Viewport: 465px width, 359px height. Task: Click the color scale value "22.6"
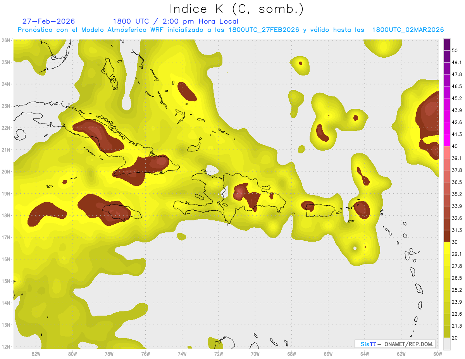(456, 314)
